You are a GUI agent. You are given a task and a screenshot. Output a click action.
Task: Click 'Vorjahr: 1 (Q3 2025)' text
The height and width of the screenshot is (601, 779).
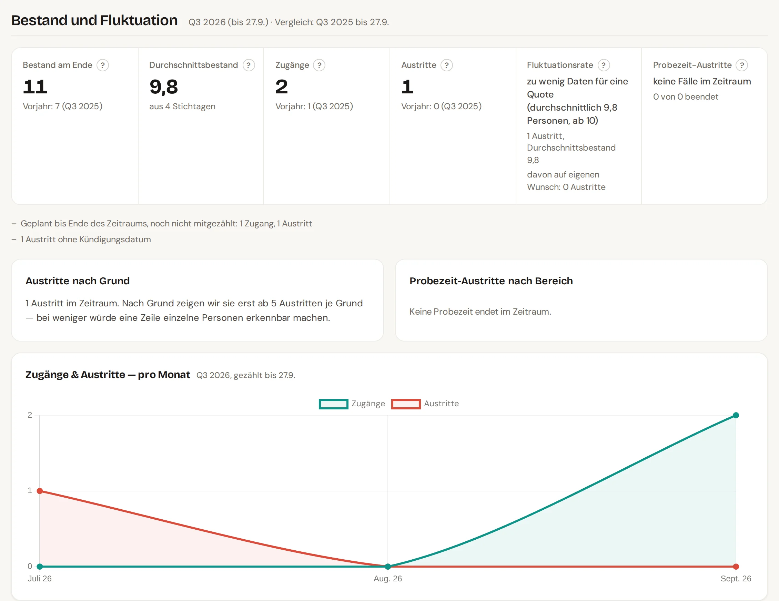314,106
